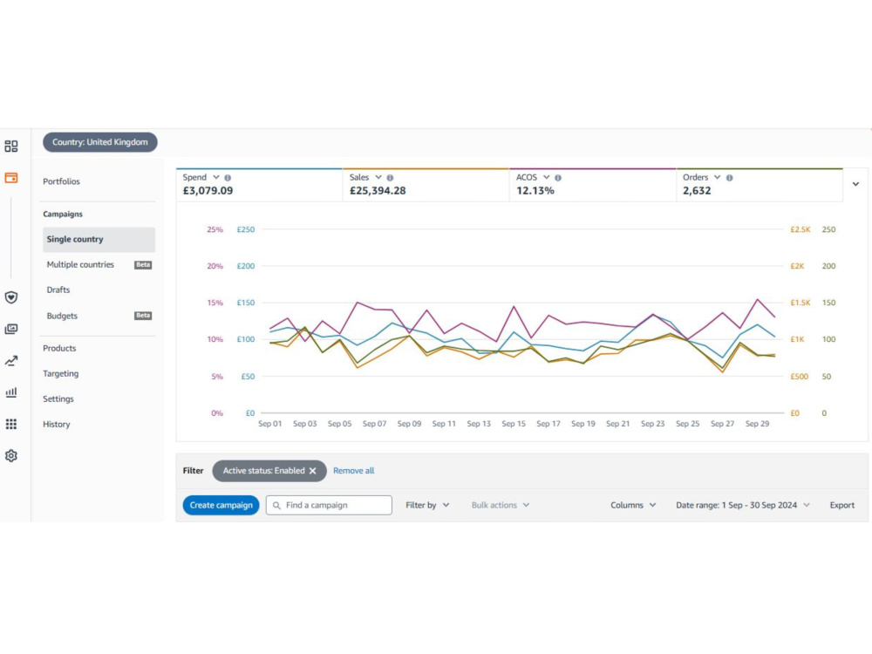
Task: Open the Date range selector
Action: [742, 506]
